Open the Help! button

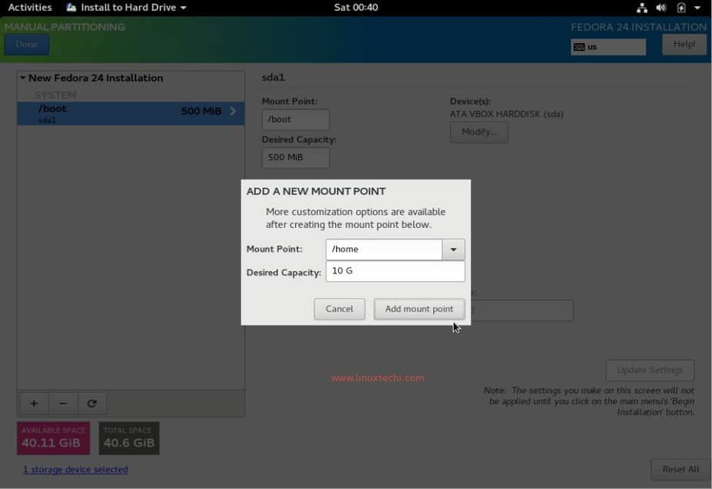coord(683,45)
